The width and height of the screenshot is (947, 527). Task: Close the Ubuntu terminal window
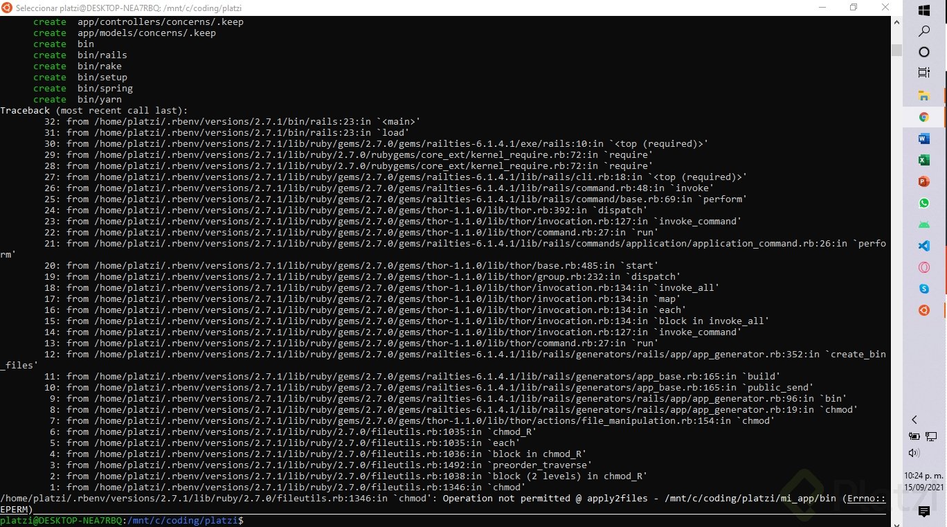[x=885, y=8]
